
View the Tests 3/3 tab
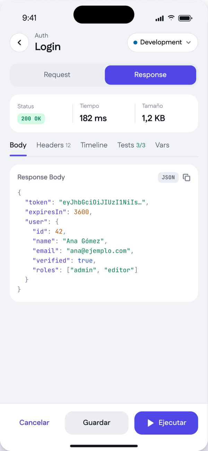131,145
